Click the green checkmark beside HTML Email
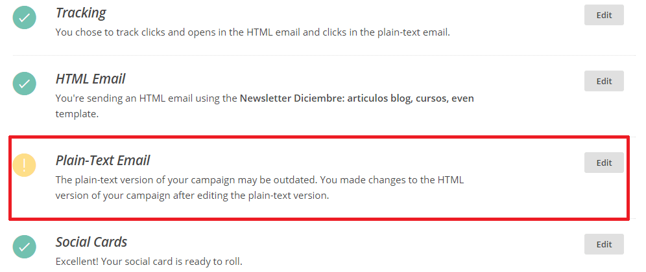646x272 pixels. pos(25,84)
